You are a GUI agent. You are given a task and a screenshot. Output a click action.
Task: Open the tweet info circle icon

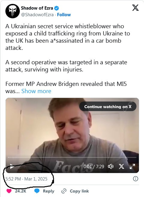coord(136,179)
